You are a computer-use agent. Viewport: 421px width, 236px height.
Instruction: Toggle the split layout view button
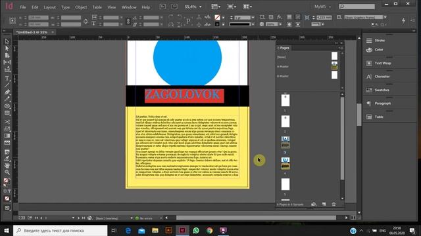coord(353,218)
